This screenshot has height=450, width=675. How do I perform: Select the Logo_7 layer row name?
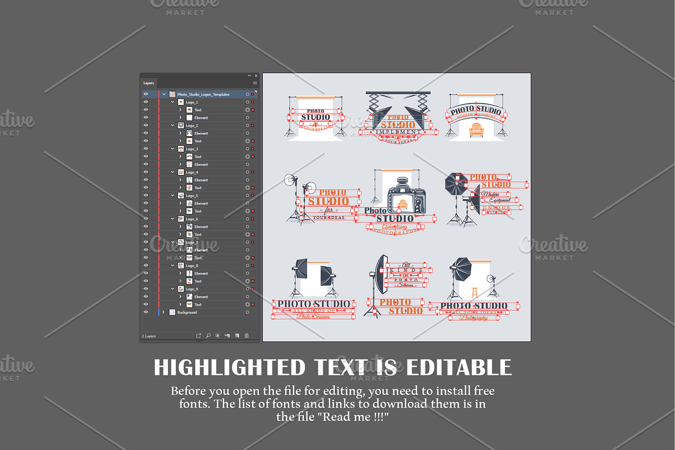pyautogui.click(x=192, y=242)
